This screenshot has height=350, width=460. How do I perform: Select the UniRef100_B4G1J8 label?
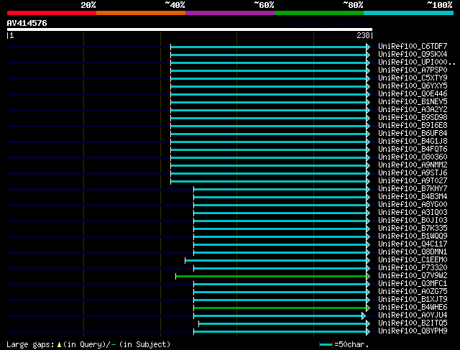(413, 142)
